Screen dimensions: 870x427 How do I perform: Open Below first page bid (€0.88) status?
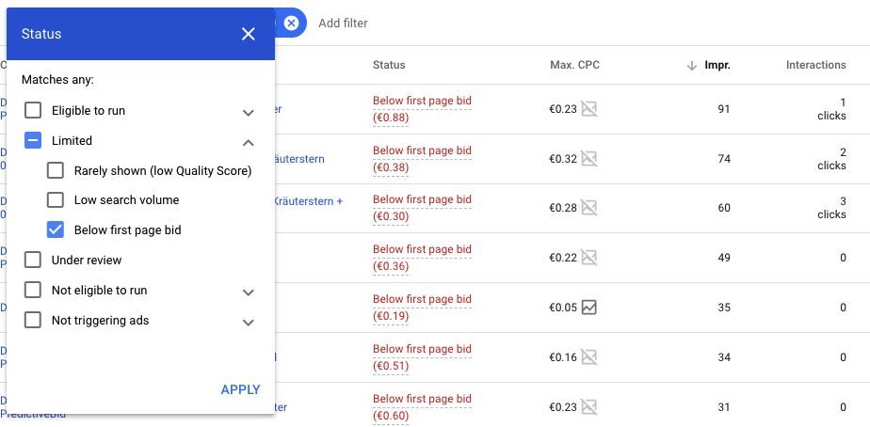[422, 109]
